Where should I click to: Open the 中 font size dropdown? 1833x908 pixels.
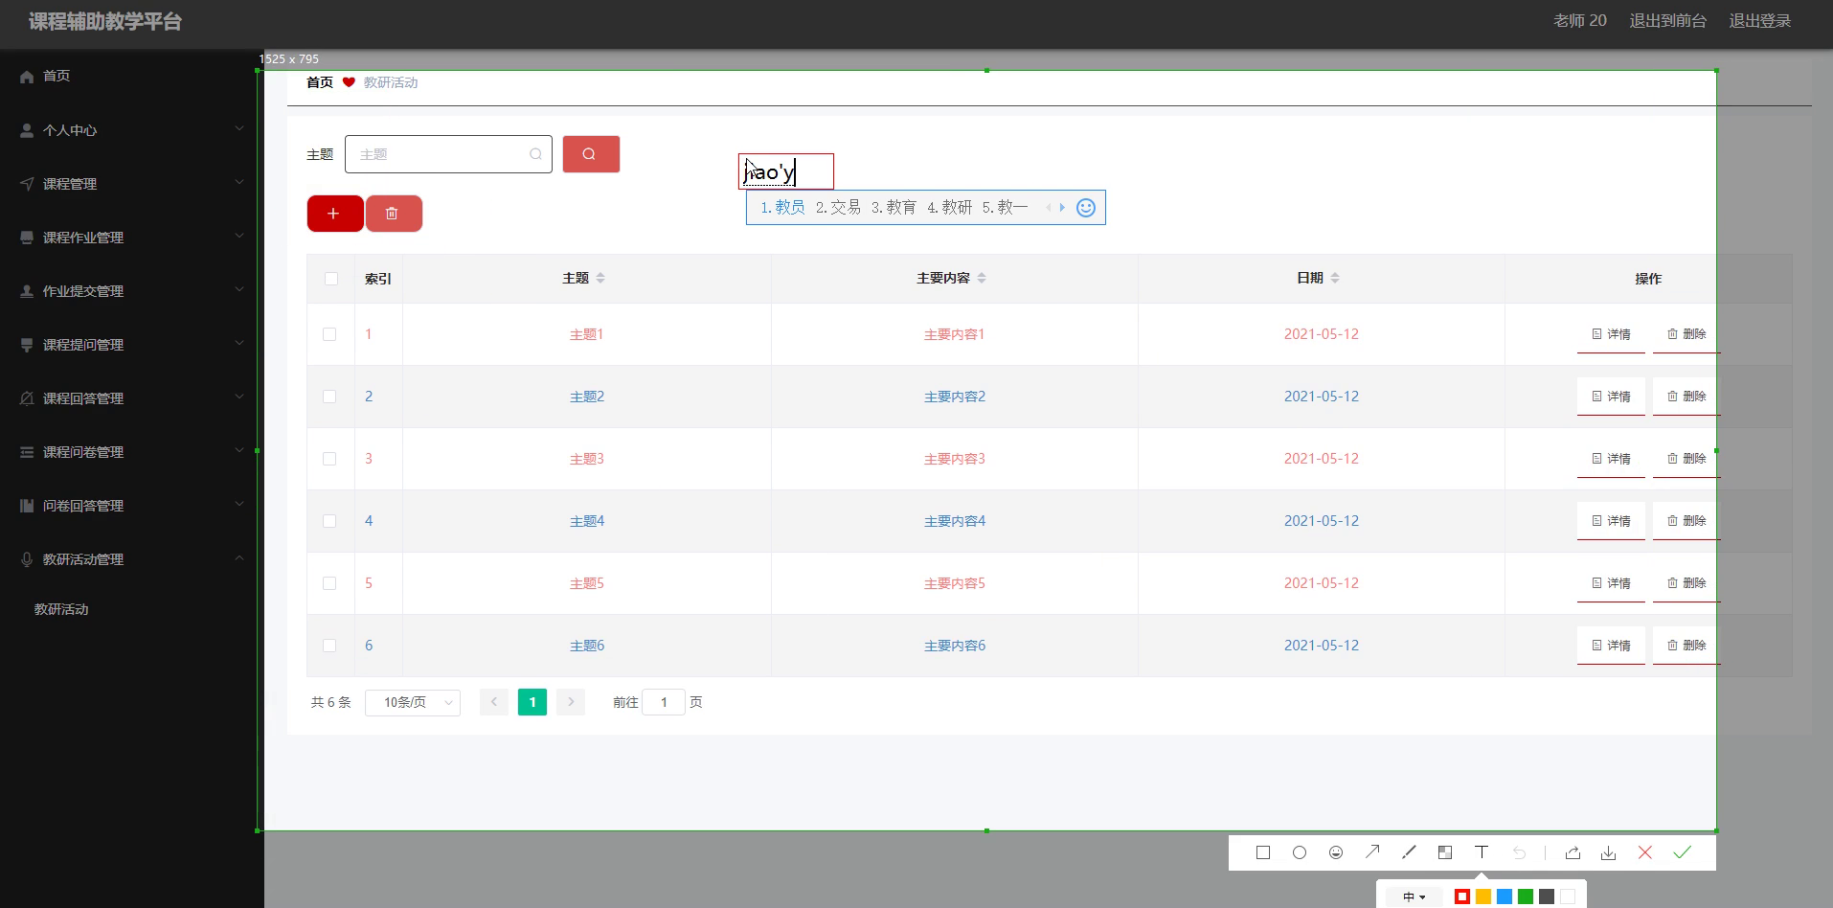click(1414, 897)
